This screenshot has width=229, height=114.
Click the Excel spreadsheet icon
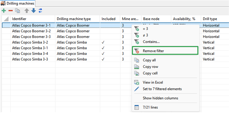(137, 82)
